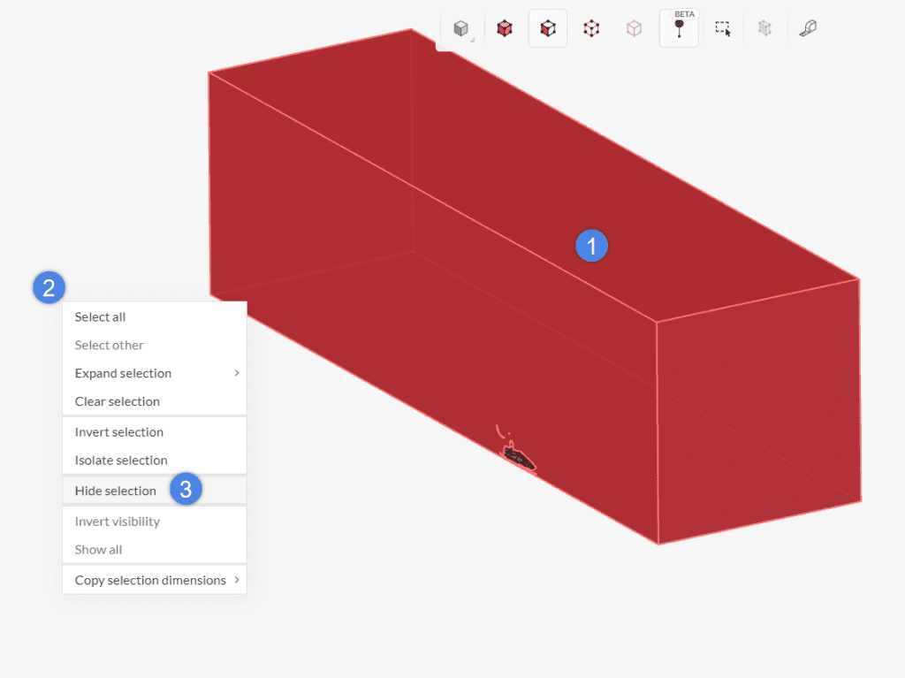Select the tape measure tool
Viewport: 905px width, 678px height.
[x=807, y=27]
